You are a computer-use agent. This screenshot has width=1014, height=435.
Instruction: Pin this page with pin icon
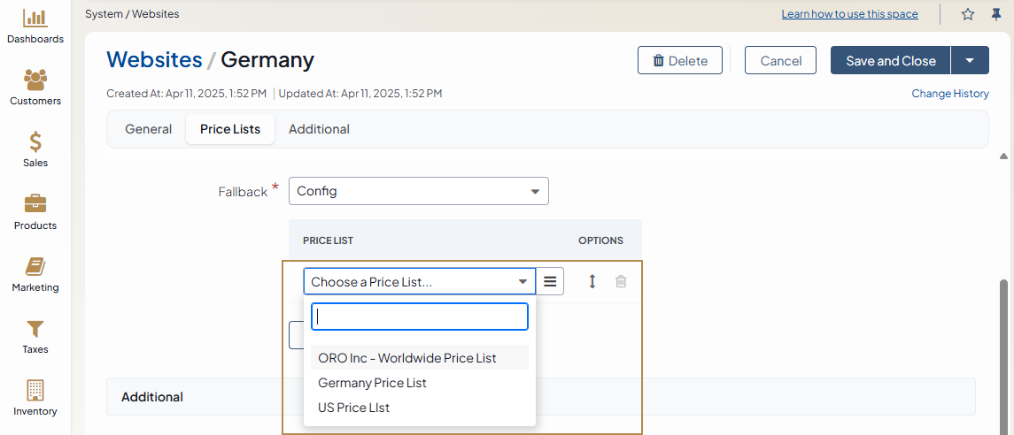pyautogui.click(x=996, y=14)
